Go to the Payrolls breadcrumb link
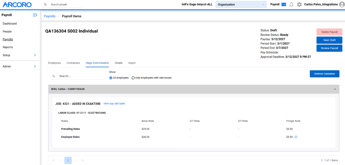 [50, 16]
